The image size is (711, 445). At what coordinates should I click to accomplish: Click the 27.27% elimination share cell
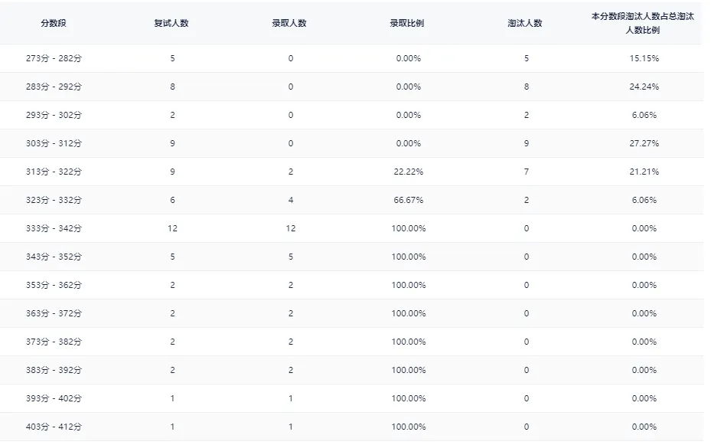coord(644,143)
